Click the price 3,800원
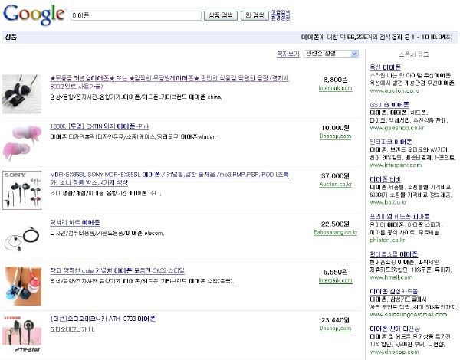This screenshot has height=360, width=460. pos(335,80)
